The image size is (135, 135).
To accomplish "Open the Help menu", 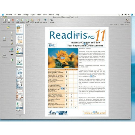I will (x=58, y=15).
